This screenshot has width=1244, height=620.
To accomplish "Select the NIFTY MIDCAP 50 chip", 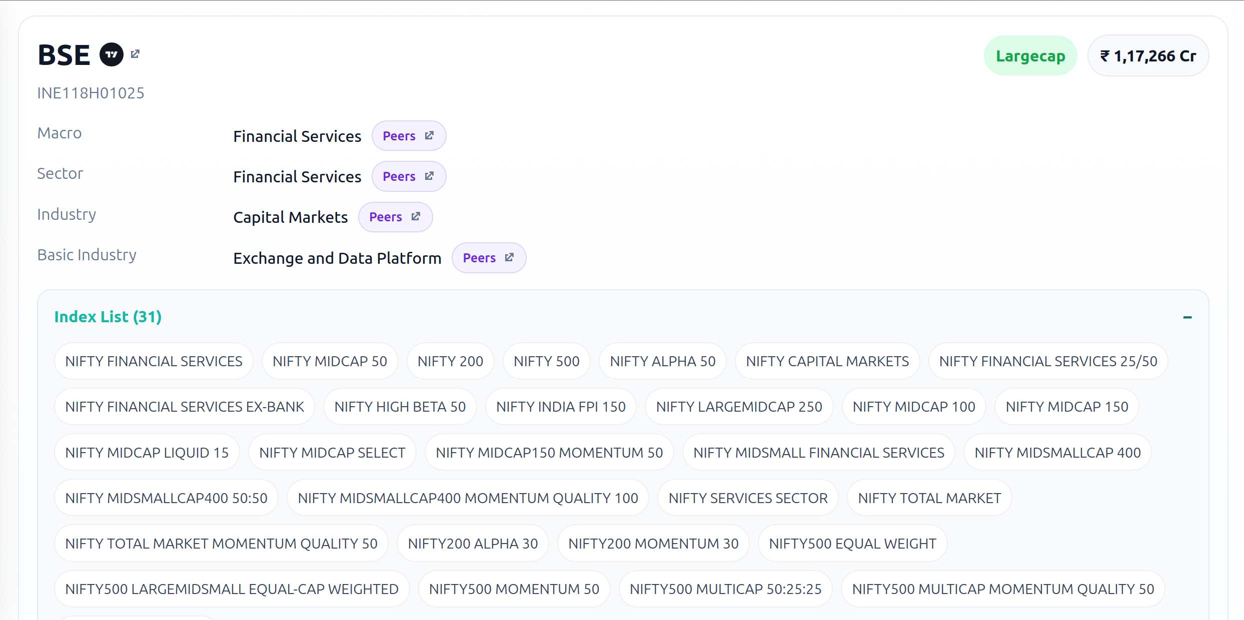I will pyautogui.click(x=330, y=361).
